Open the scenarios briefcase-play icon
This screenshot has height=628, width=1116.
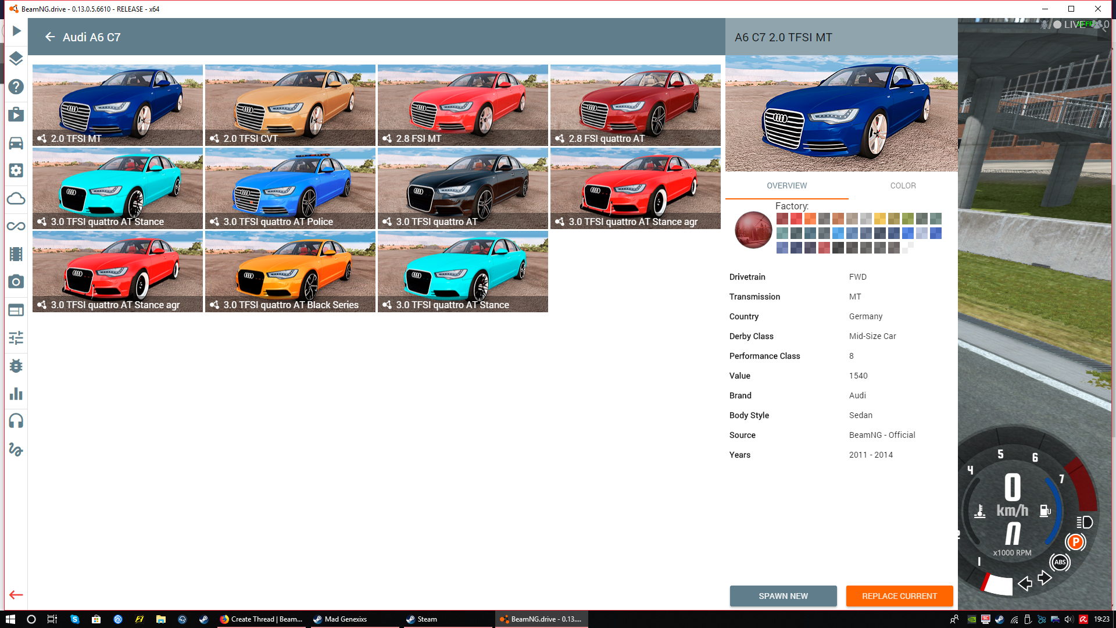(16, 114)
